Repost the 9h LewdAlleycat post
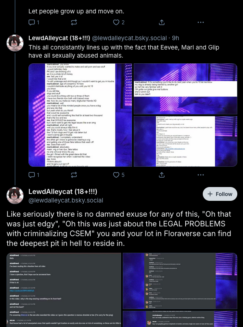Viewport: 243px width, 327px height. pyautogui.click(x=74, y=175)
